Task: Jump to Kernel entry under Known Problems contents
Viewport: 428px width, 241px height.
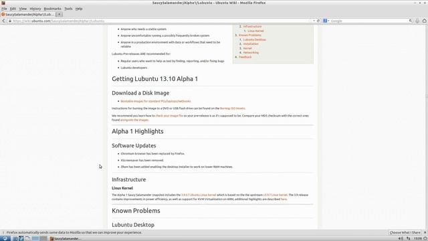Action: (247, 48)
